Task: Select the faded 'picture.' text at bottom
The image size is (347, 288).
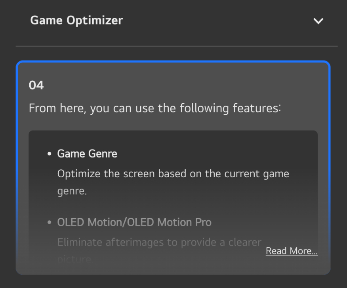Action: coord(74,259)
